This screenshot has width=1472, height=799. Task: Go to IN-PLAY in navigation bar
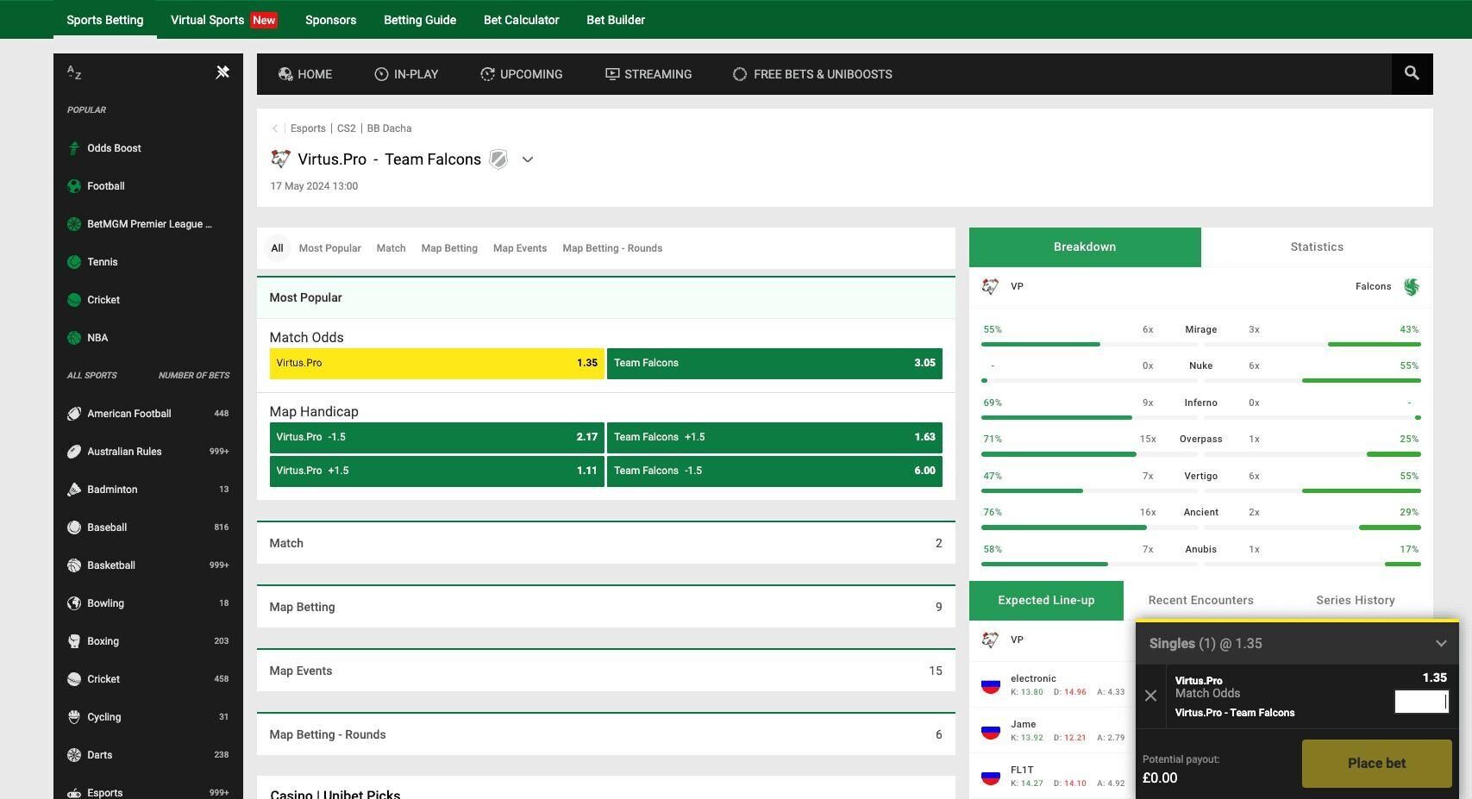click(x=406, y=74)
